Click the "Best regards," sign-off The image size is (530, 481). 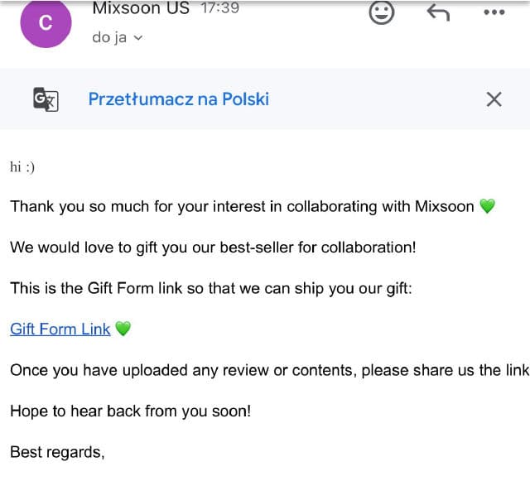click(x=56, y=452)
